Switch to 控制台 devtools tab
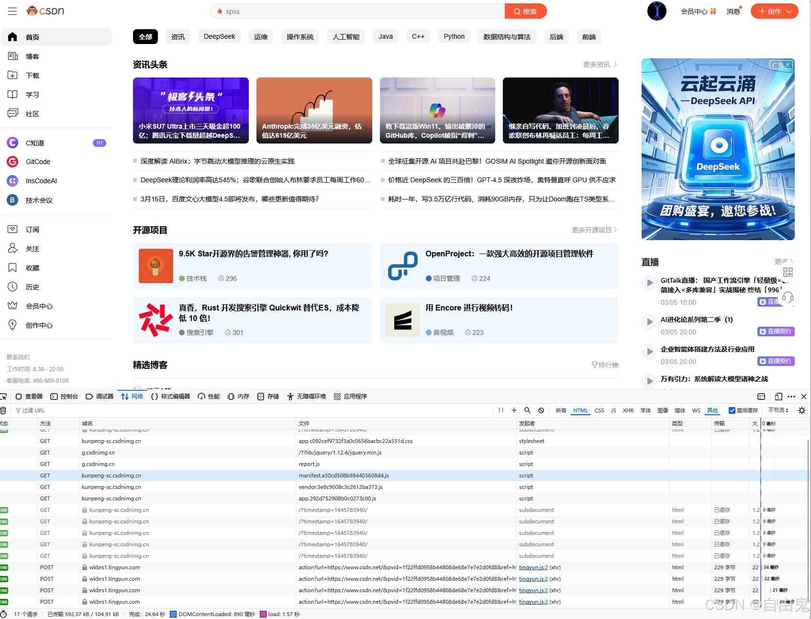The height and width of the screenshot is (619, 811). tap(64, 397)
